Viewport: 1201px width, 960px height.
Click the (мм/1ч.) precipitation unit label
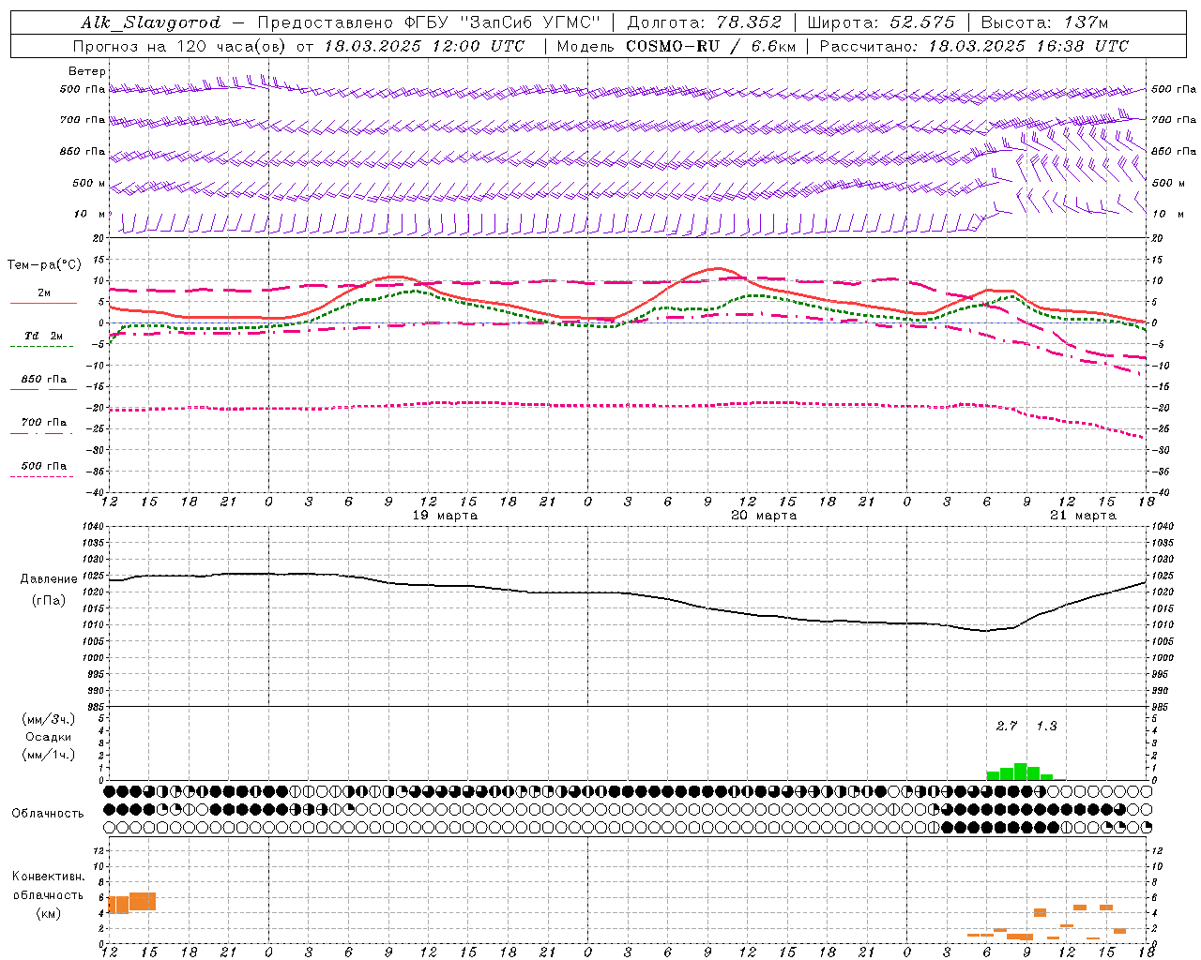point(49,755)
